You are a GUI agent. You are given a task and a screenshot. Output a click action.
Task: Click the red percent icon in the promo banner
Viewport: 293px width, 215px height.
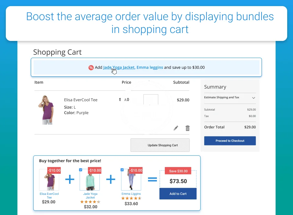click(x=91, y=67)
